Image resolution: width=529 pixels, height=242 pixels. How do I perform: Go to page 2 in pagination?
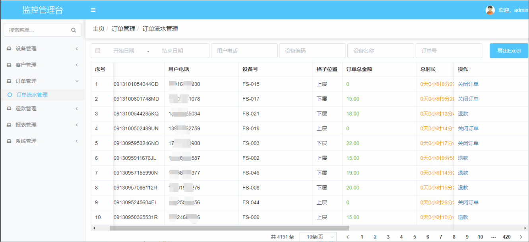[375, 237]
